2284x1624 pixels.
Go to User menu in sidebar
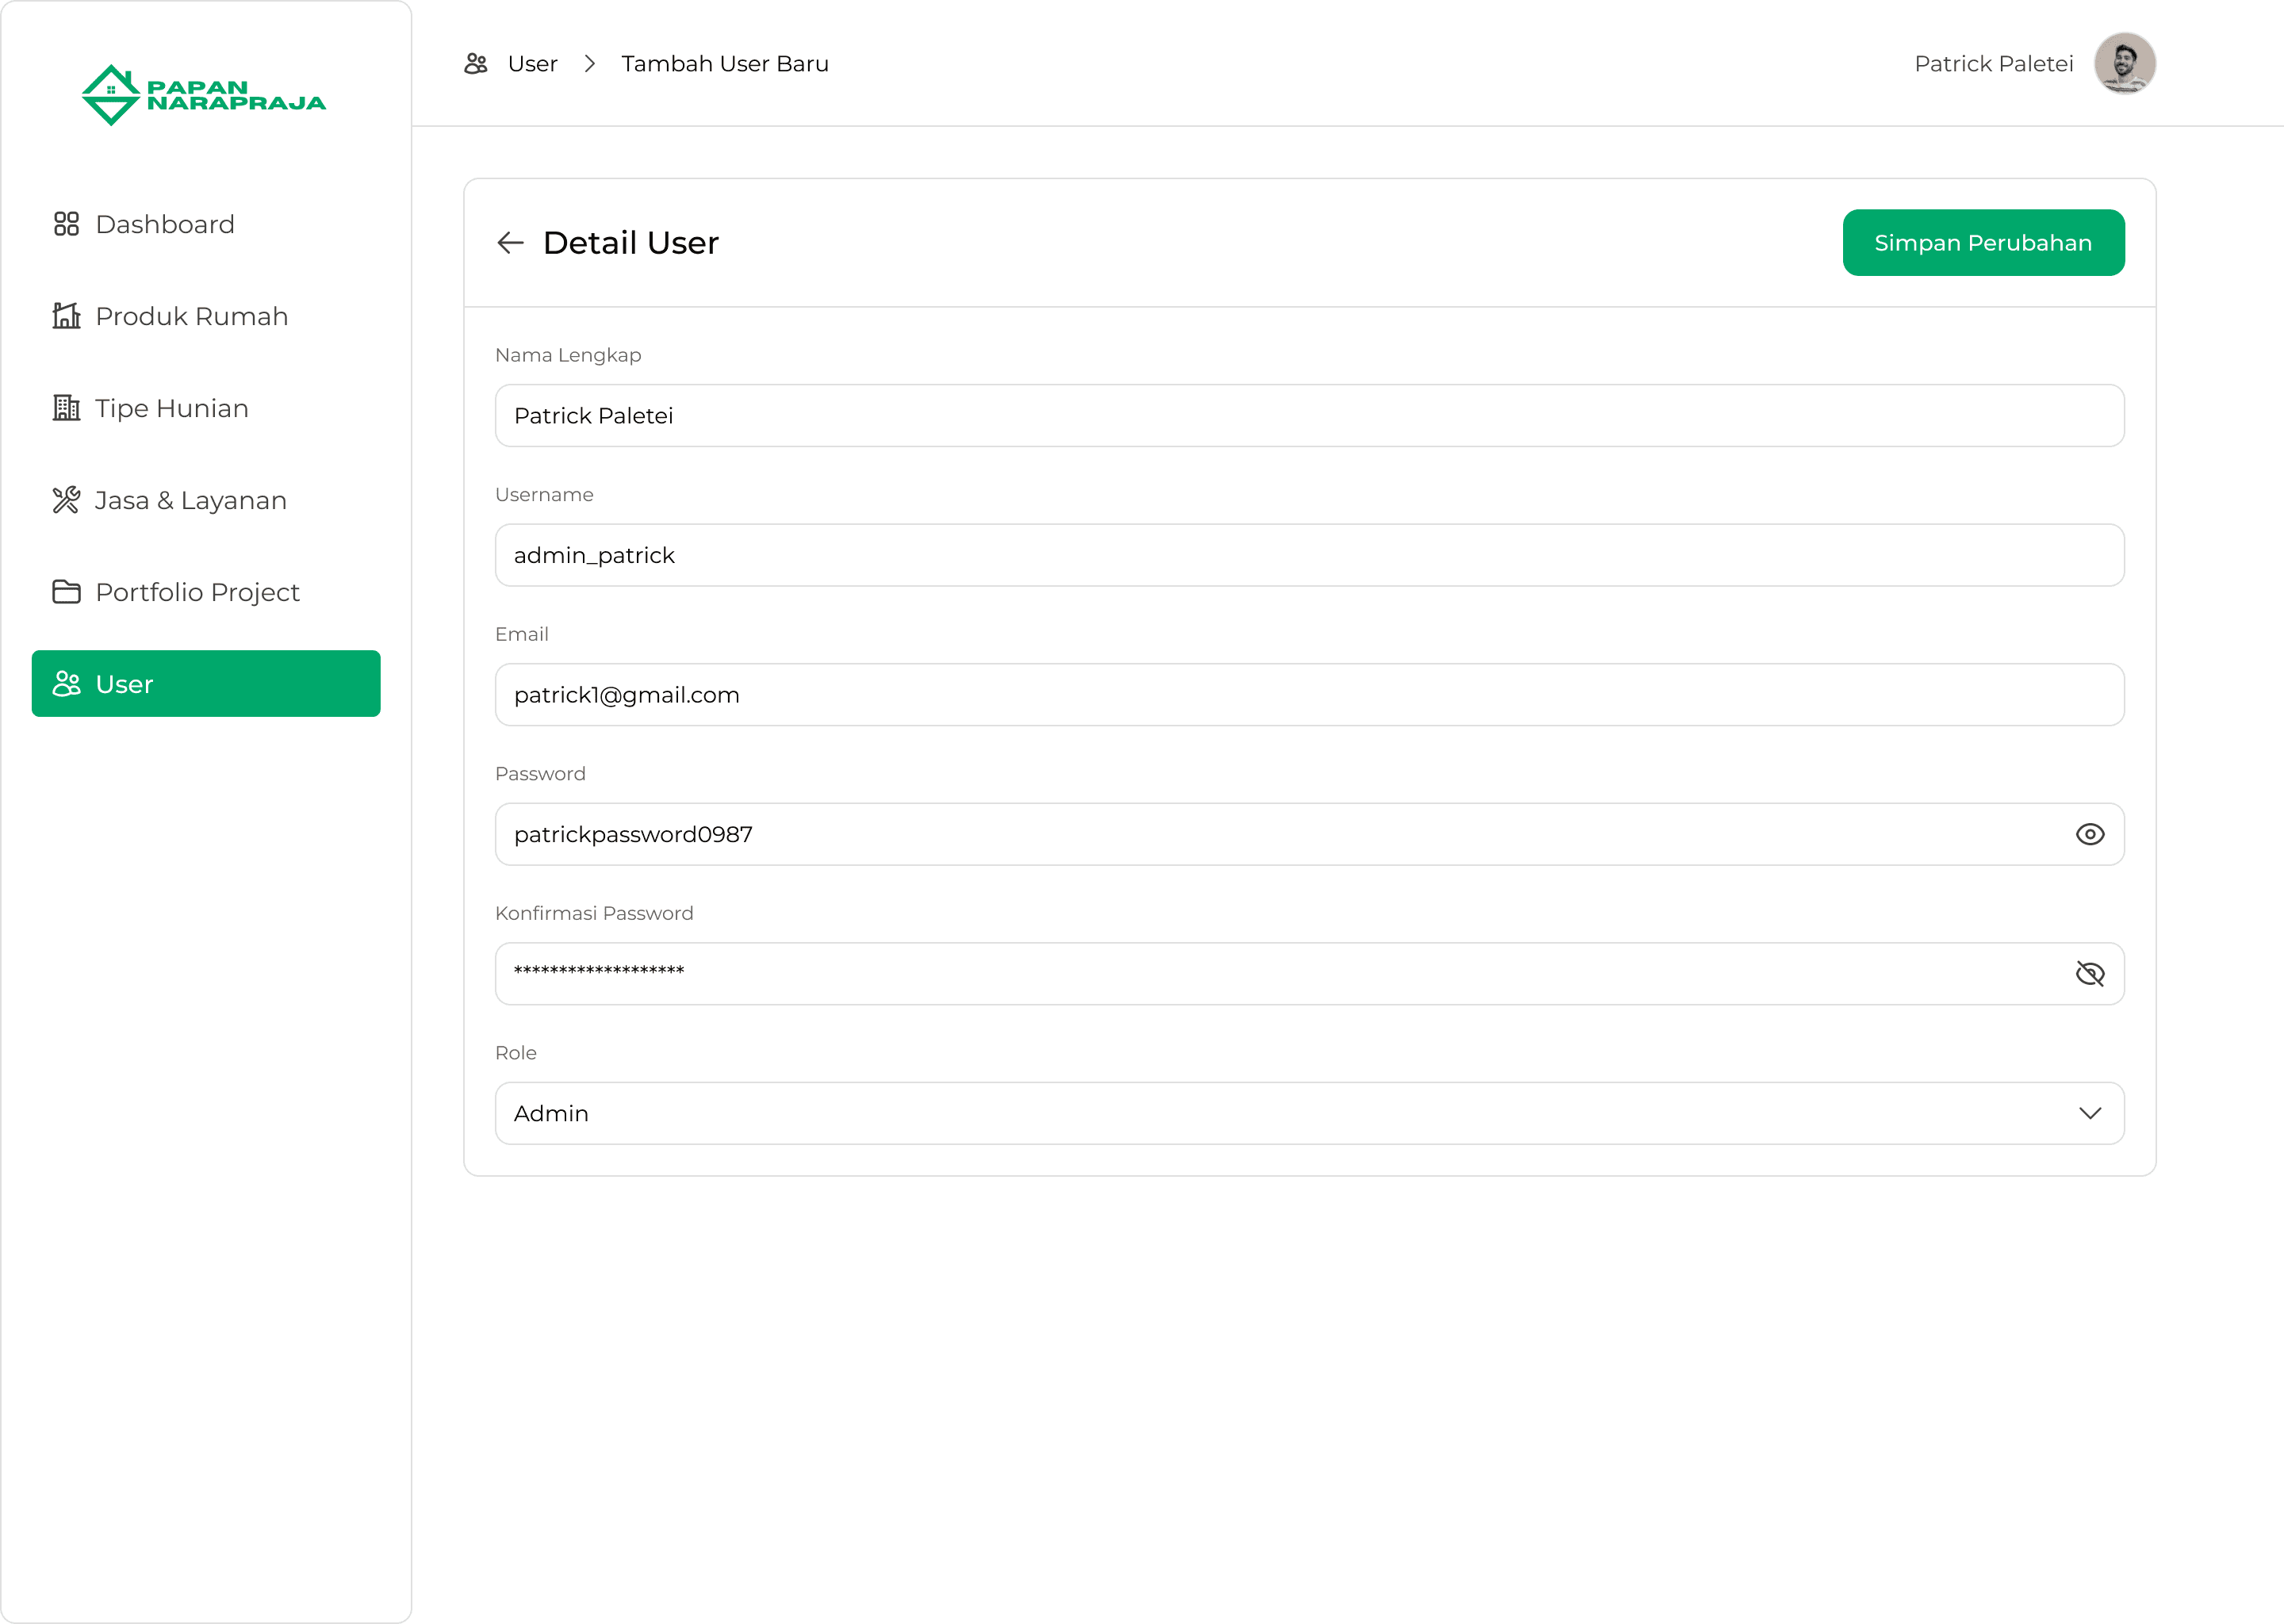(x=206, y=684)
